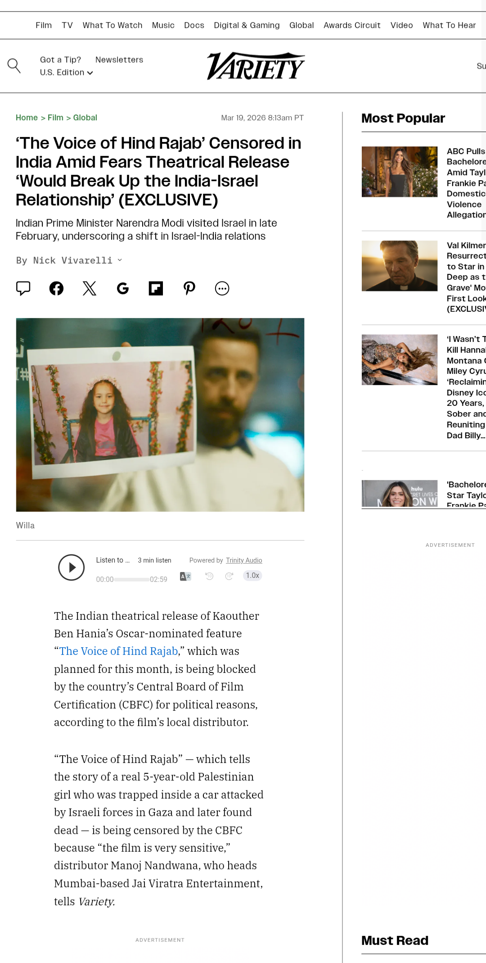Open the article comments icon

click(23, 288)
